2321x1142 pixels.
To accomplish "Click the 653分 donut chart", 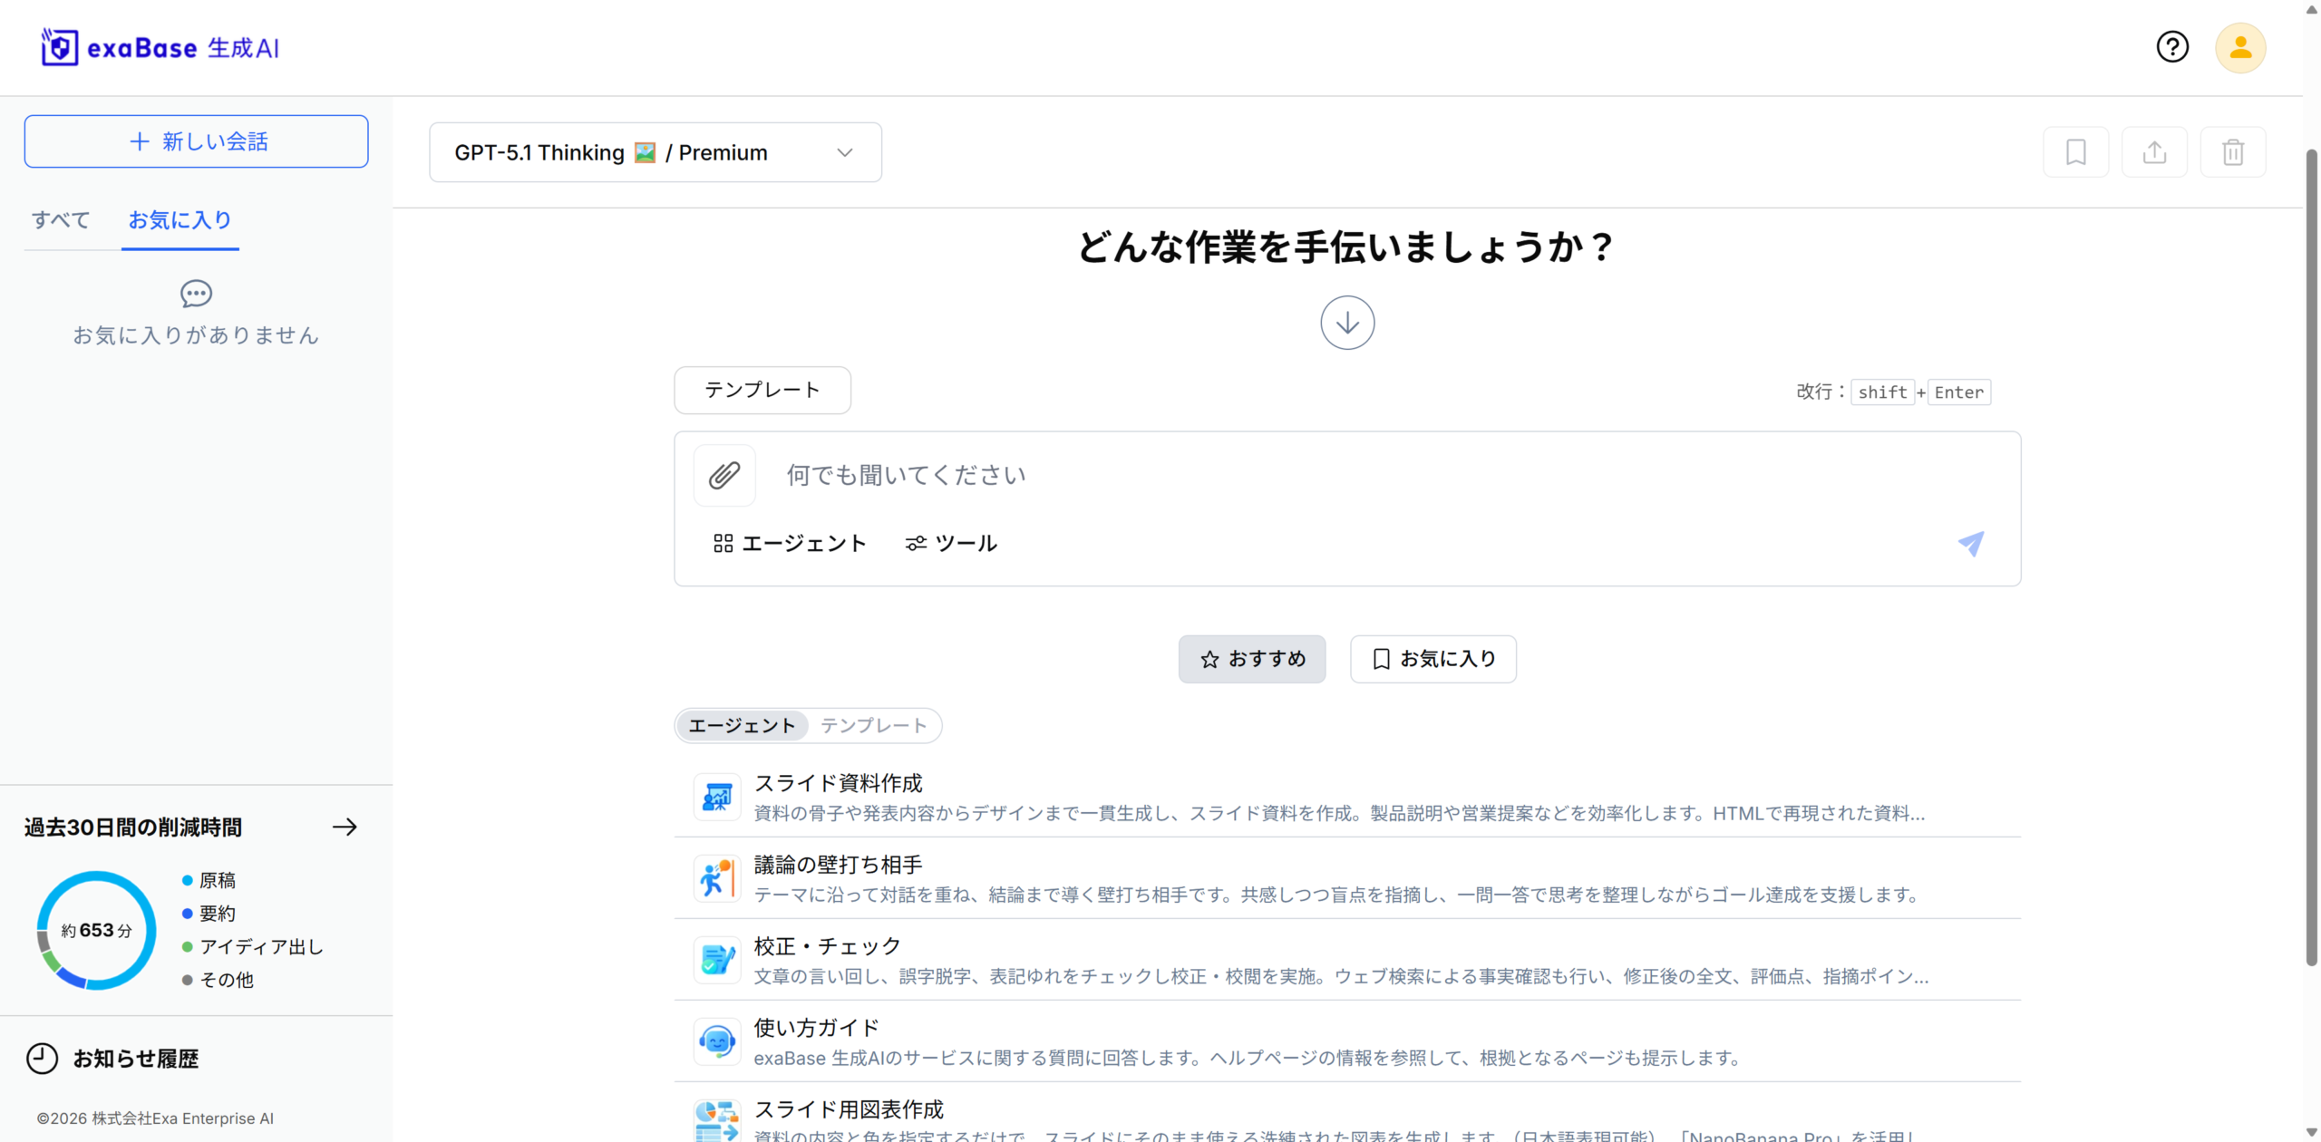I will pyautogui.click(x=94, y=930).
